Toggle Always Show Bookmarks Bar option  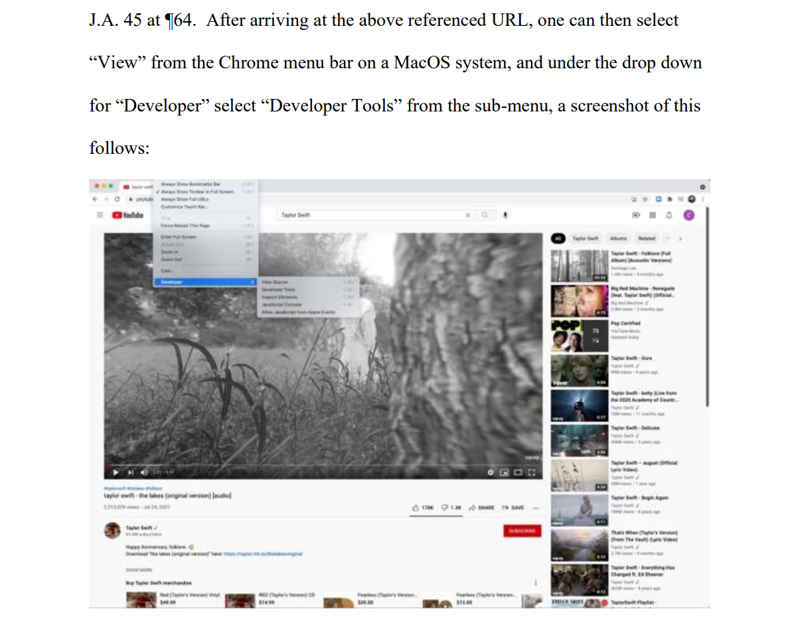196,184
